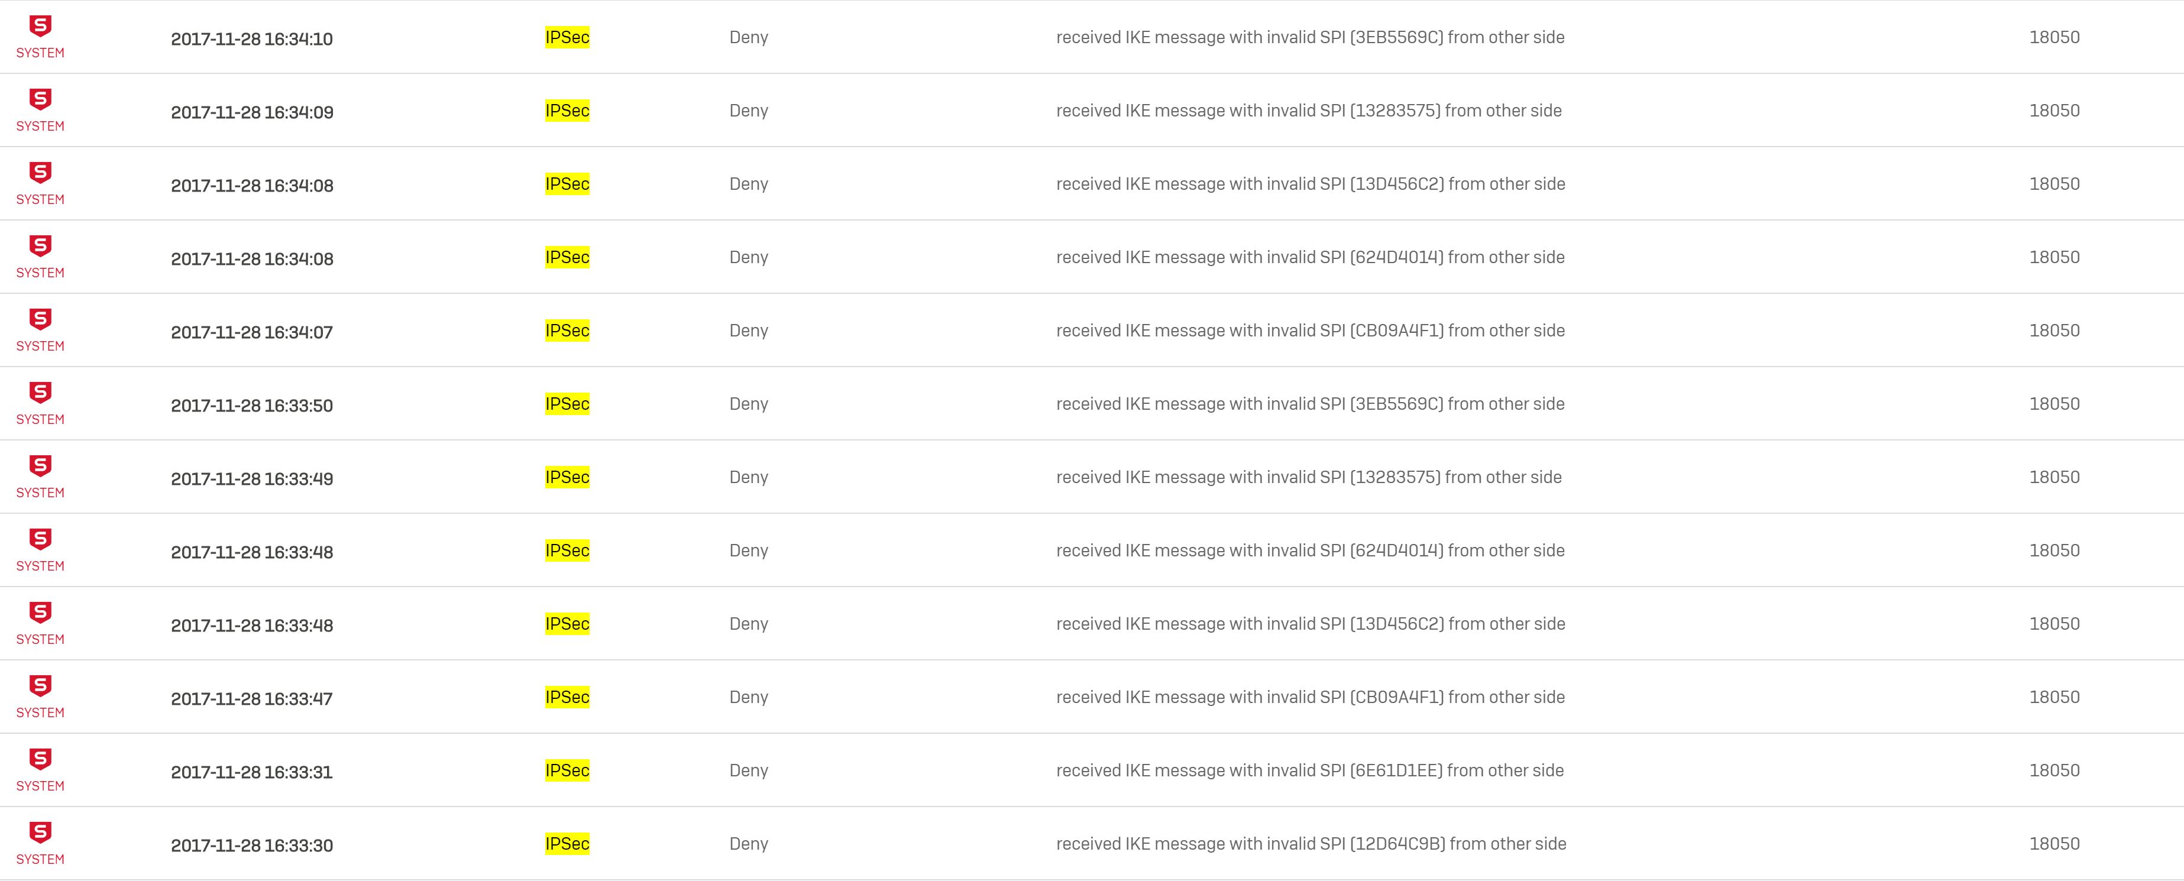Click the SYSTEM shield icon at 16:34:10
The image size is (2184, 881).
pyautogui.click(x=40, y=26)
